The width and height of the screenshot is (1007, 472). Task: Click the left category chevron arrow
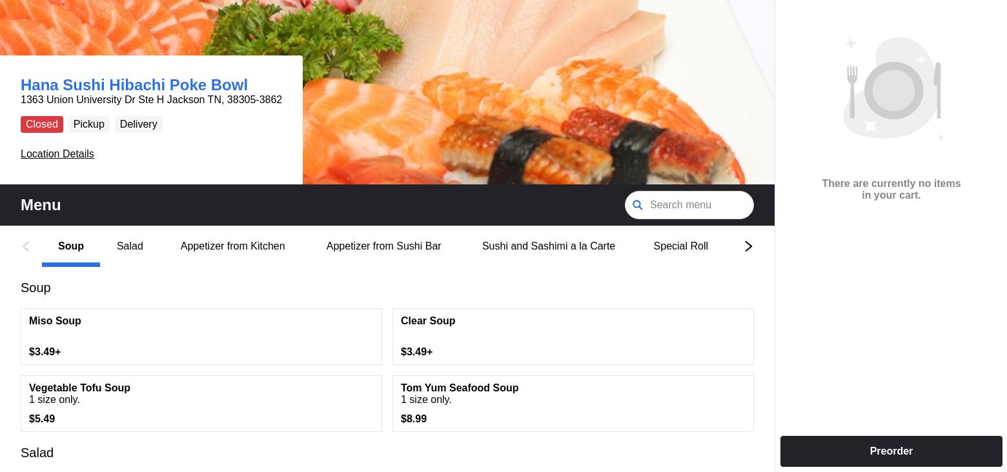26,246
